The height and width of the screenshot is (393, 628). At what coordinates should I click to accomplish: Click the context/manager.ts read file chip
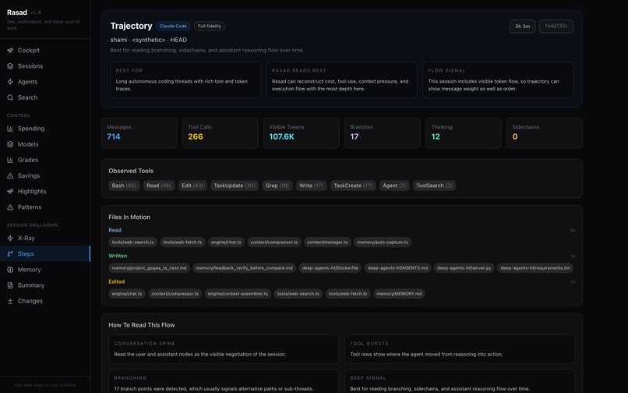327,243
